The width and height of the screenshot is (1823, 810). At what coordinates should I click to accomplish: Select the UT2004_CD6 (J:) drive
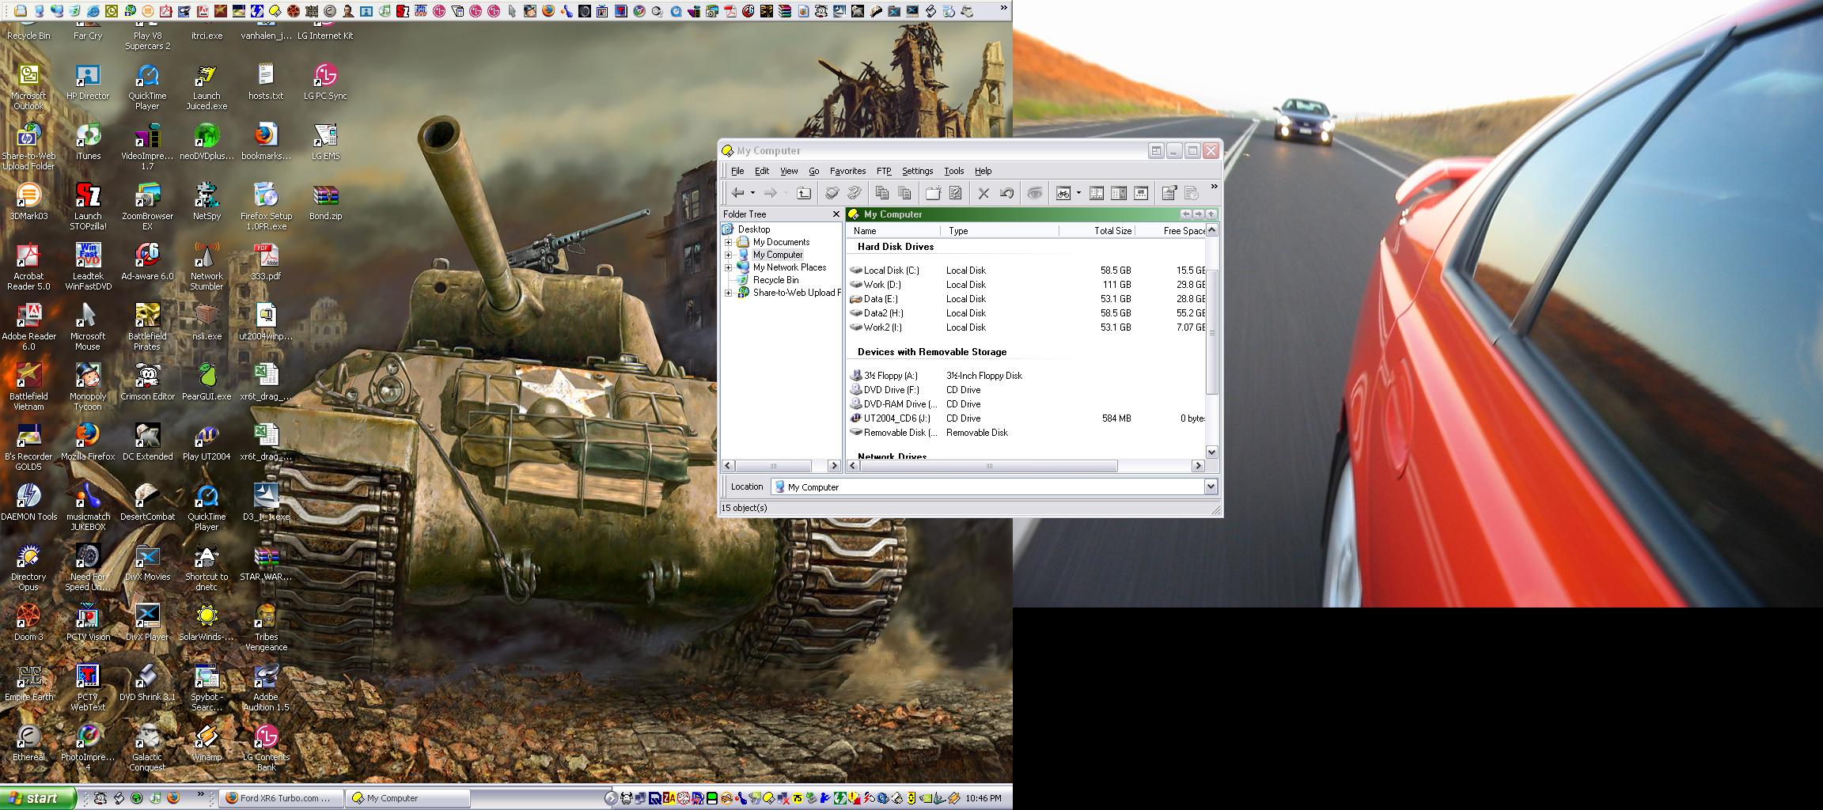1027,418
